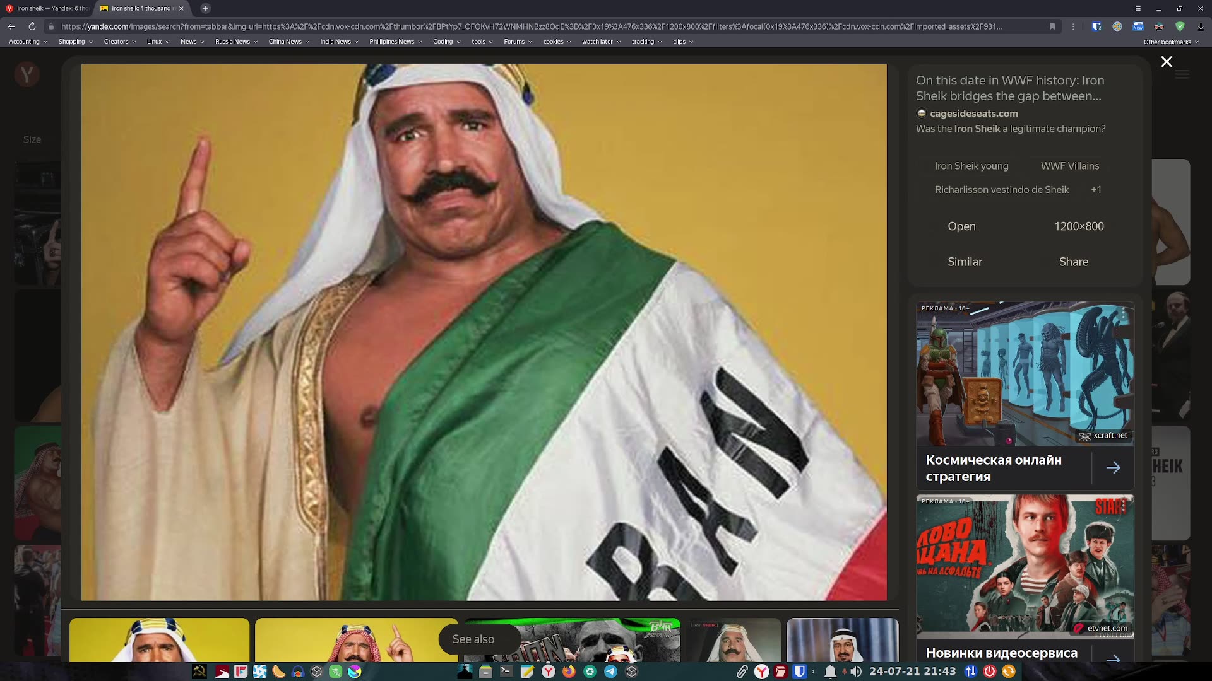Click the red power icon in tray
This screenshot has height=681, width=1212.
click(x=990, y=672)
